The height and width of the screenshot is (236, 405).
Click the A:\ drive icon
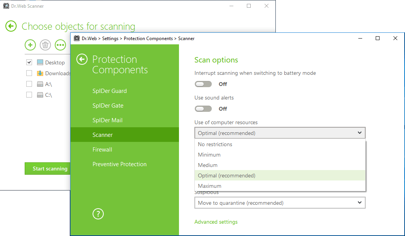40,84
